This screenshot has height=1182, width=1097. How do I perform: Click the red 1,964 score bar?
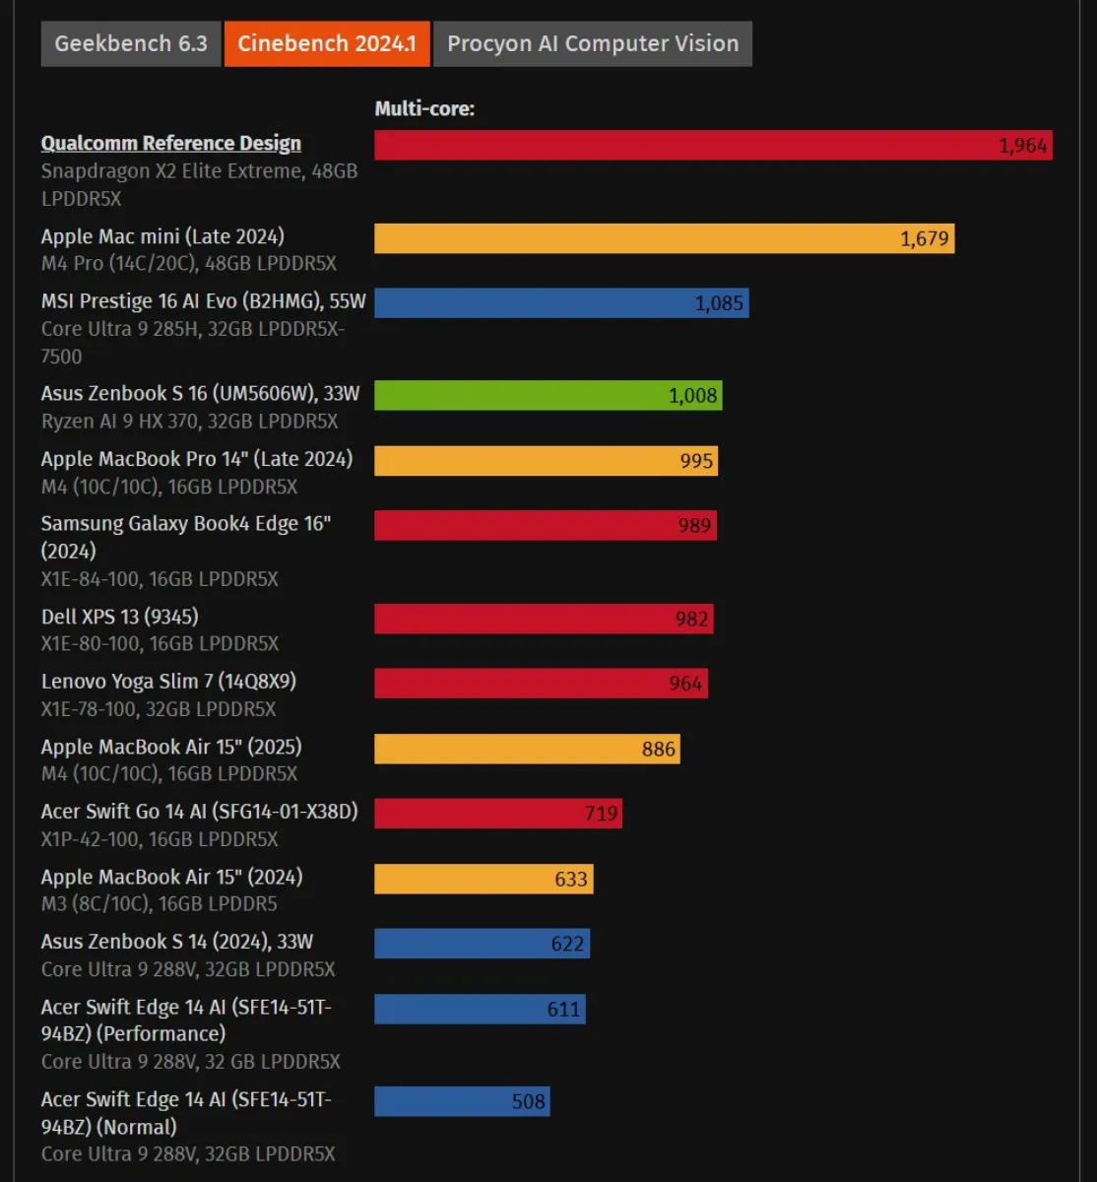(712, 146)
